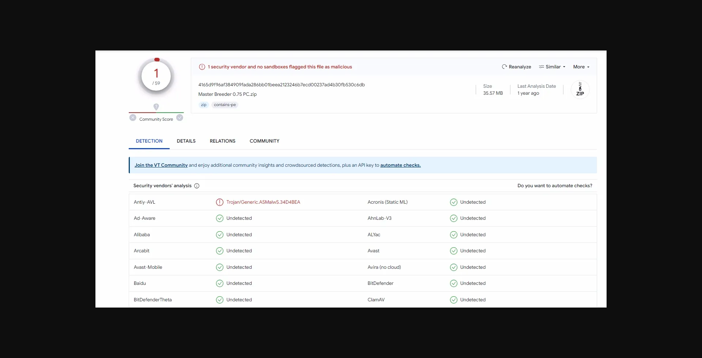The width and height of the screenshot is (702, 358).
Task: Click the green check icon for Acronis (Static ML)
Action: [x=453, y=202]
